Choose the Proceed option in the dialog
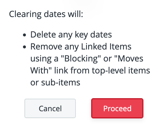The height and width of the screenshot is (124, 161). pos(117,108)
